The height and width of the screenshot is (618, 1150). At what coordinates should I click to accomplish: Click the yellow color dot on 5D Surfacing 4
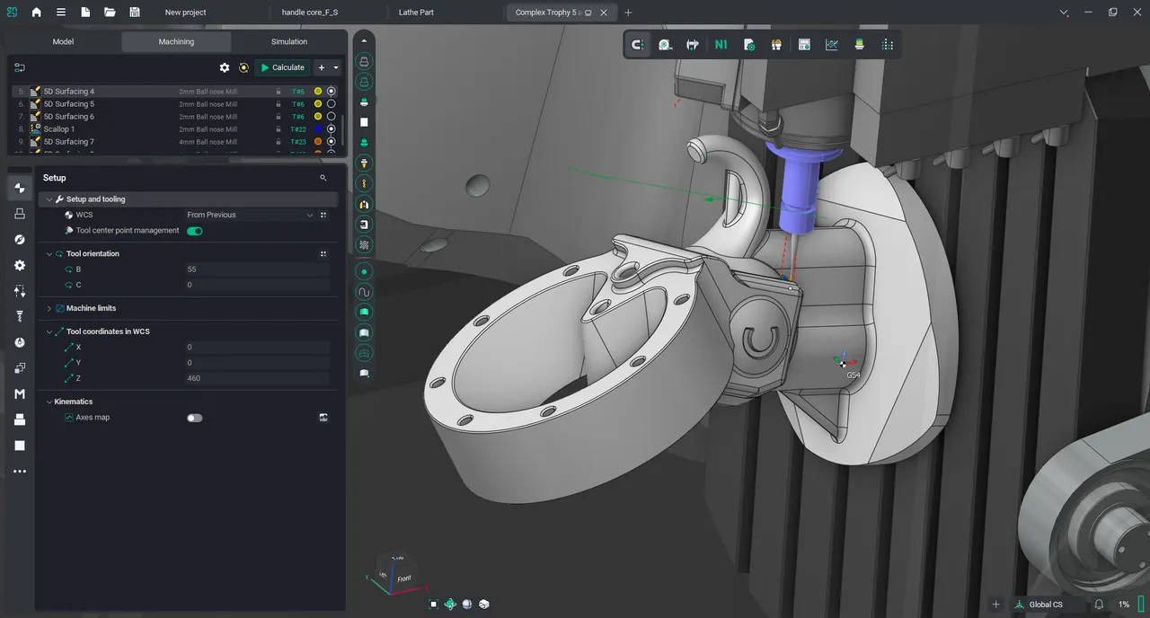coord(318,92)
